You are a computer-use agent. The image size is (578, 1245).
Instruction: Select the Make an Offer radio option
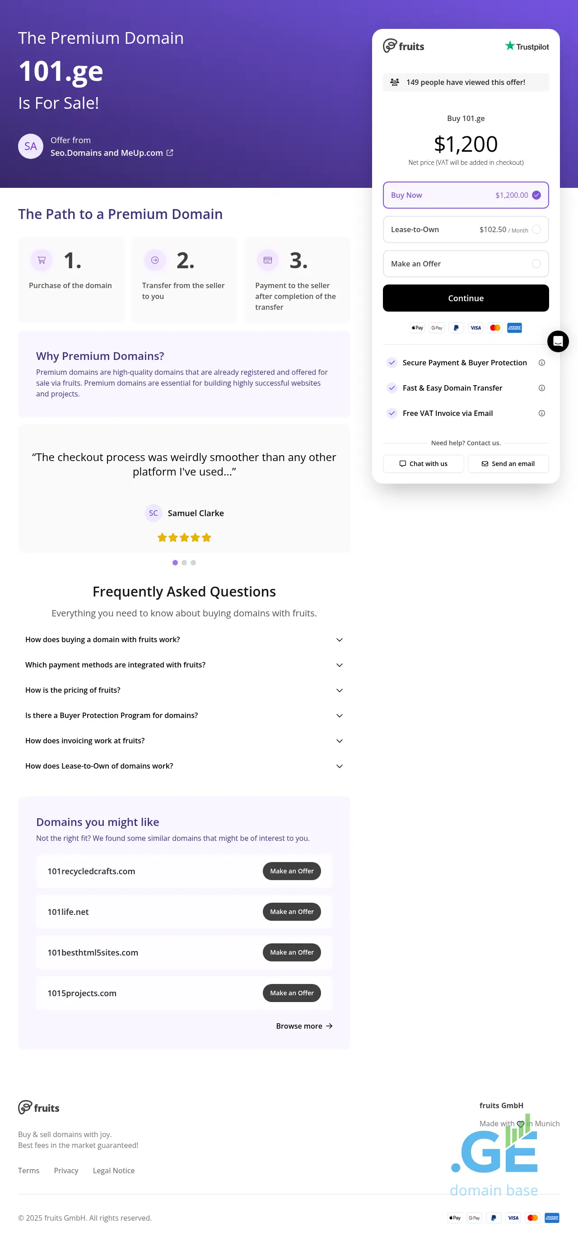pos(536,264)
